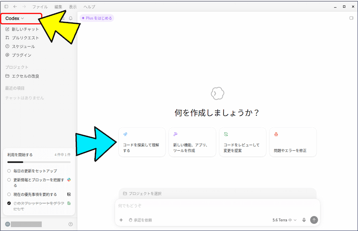Click the Plus をはじめる button
The width and height of the screenshot is (358, 231).
pyautogui.click(x=97, y=18)
